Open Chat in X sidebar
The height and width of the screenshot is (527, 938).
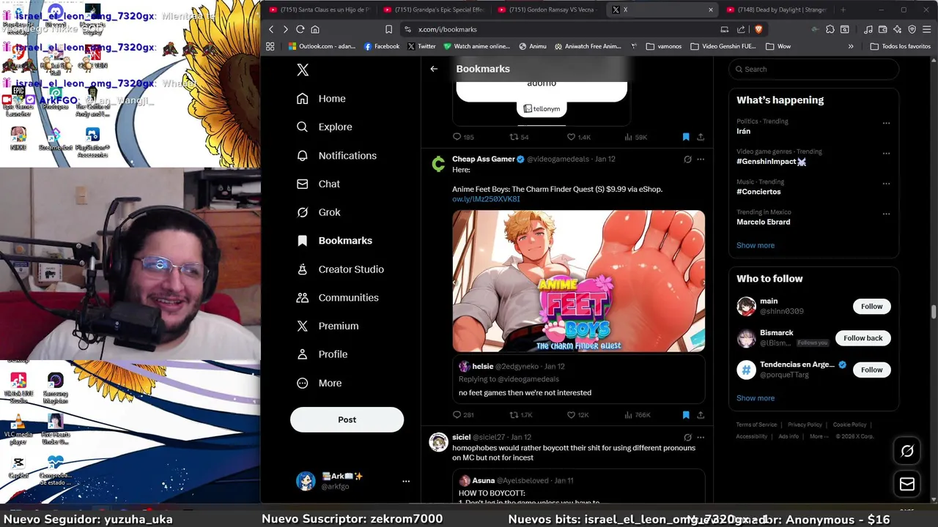point(318,184)
